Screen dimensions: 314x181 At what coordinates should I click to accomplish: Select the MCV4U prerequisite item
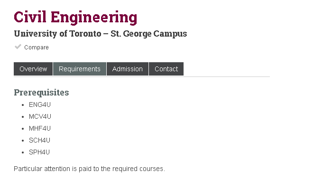(x=40, y=116)
